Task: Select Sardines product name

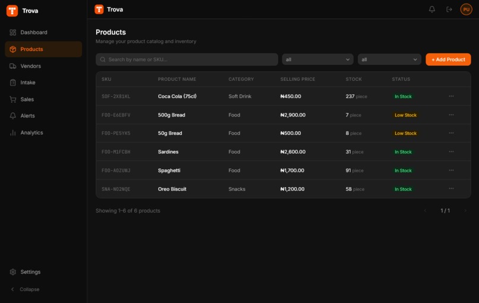Action: point(168,152)
